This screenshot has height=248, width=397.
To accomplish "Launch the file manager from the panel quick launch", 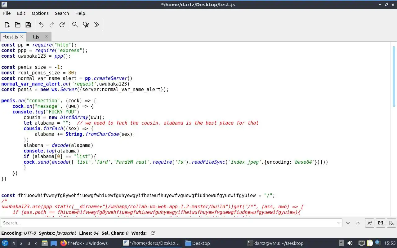I will click(x=45, y=243).
